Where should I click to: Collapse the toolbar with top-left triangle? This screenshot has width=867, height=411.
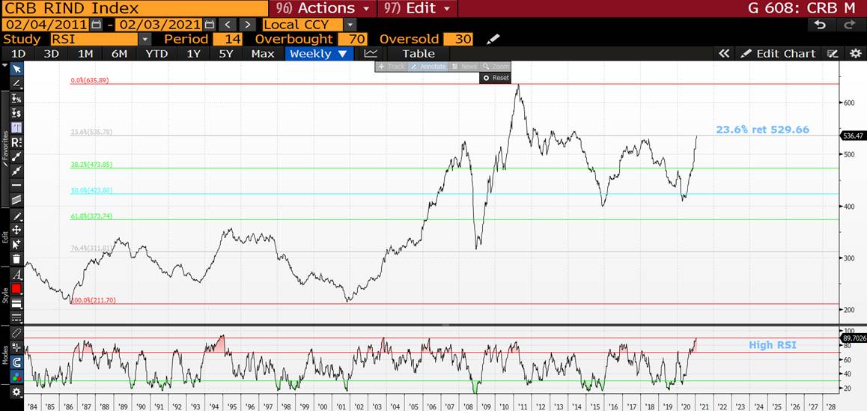pyautogui.click(x=5, y=65)
